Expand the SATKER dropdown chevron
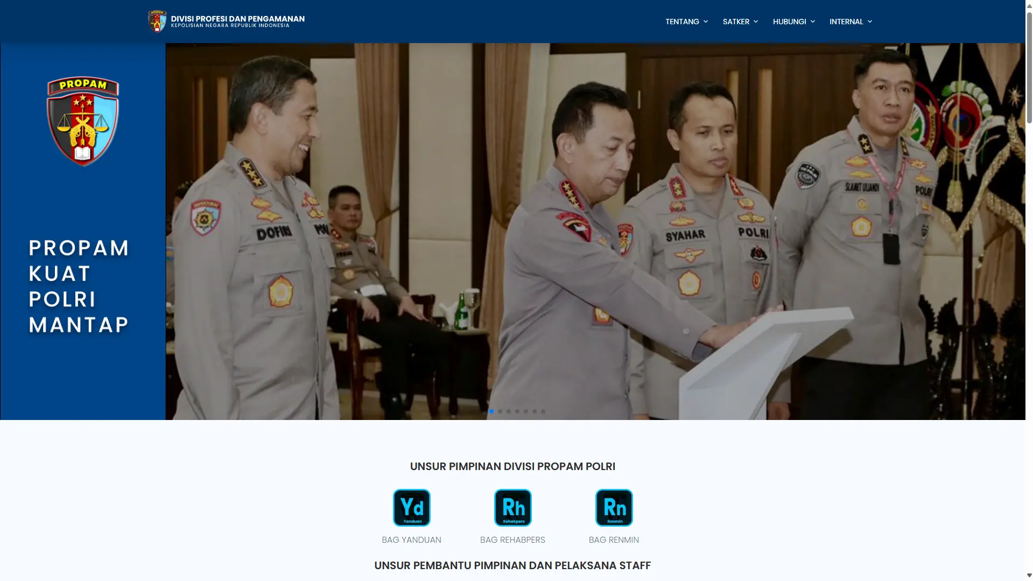This screenshot has width=1033, height=581. (x=756, y=22)
